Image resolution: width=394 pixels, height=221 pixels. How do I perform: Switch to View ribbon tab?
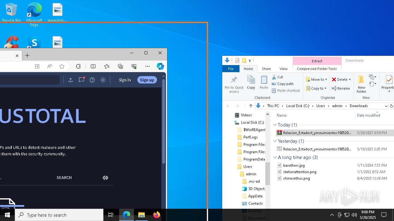pos(283,69)
